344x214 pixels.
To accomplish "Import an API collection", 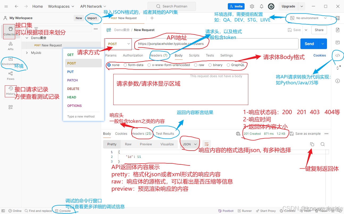I will tap(92, 18).
